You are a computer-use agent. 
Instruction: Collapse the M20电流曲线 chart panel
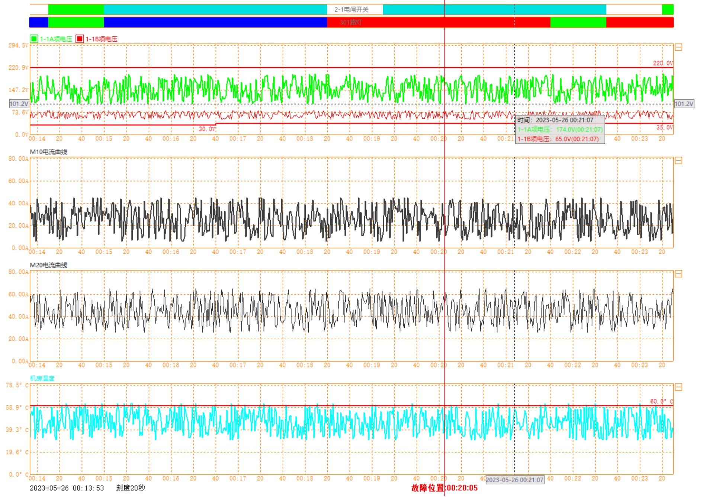pyautogui.click(x=678, y=274)
